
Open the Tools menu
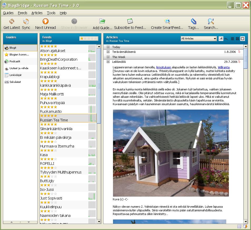click(51, 13)
